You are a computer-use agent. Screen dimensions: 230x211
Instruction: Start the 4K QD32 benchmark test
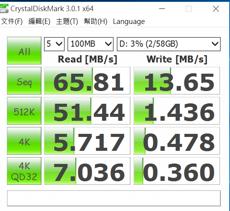pos(24,171)
